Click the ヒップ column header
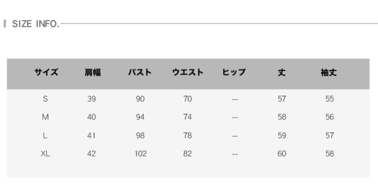The height and width of the screenshot is (192, 378). pos(234,72)
